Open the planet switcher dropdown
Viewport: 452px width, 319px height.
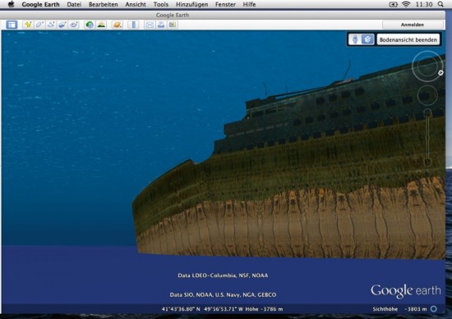[118, 25]
